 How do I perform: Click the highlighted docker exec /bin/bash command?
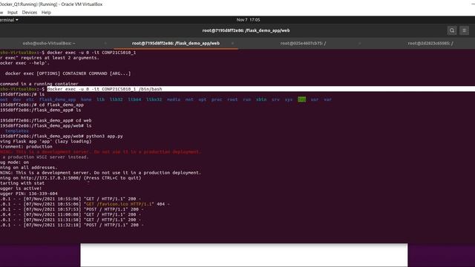(105, 89)
